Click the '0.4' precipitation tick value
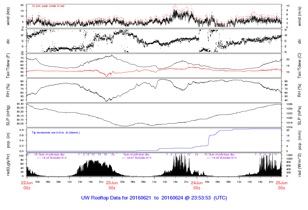Image resolution: width=308 pixels, height=210 pixels. [x=22, y=140]
